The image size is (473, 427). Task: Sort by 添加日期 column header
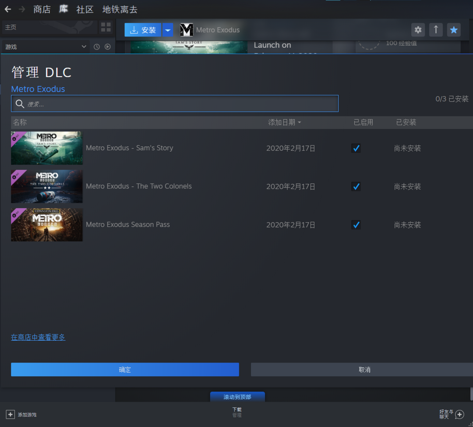(x=284, y=122)
